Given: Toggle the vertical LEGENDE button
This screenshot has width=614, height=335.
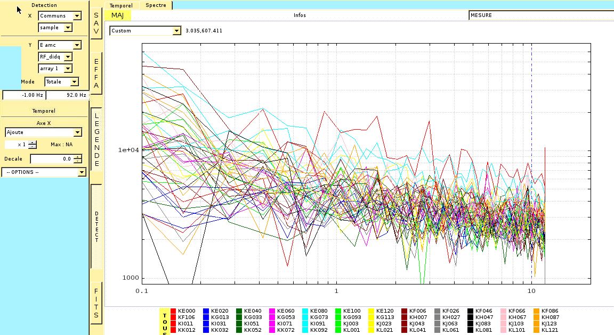Looking at the screenshot, I should 96,140.
